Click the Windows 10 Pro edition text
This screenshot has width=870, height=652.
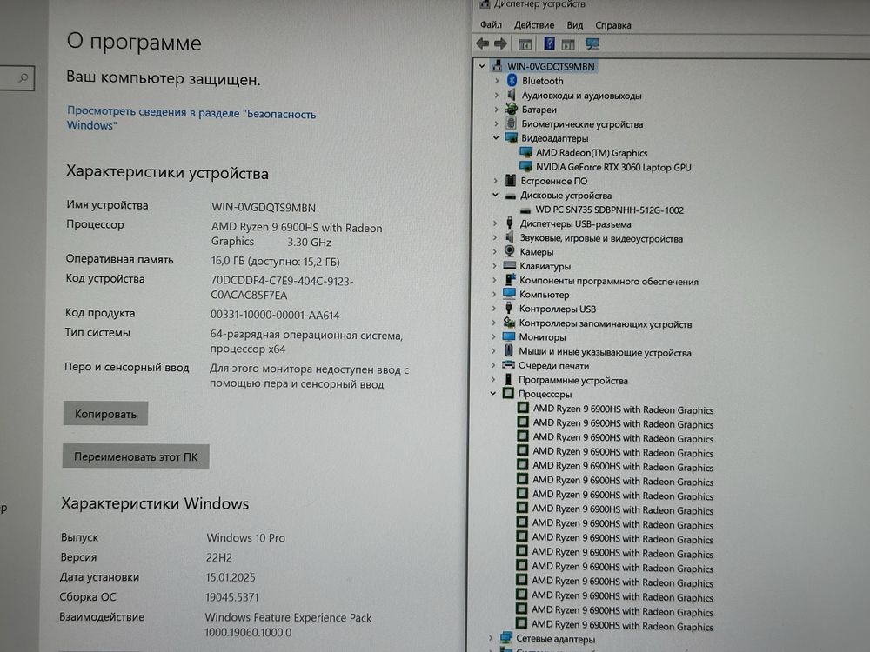click(x=246, y=538)
